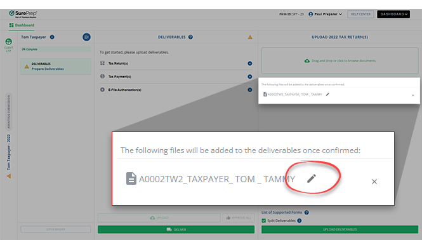This screenshot has height=240, width=422.
Task: Click warning triangle beside Deliverables step
Action: [27, 66]
